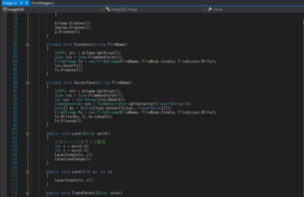Collapse the TransParent method outline

pyautogui.click(x=28, y=193)
